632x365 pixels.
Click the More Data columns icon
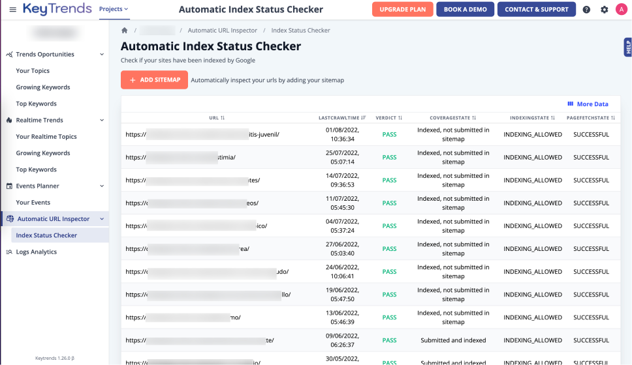571,104
